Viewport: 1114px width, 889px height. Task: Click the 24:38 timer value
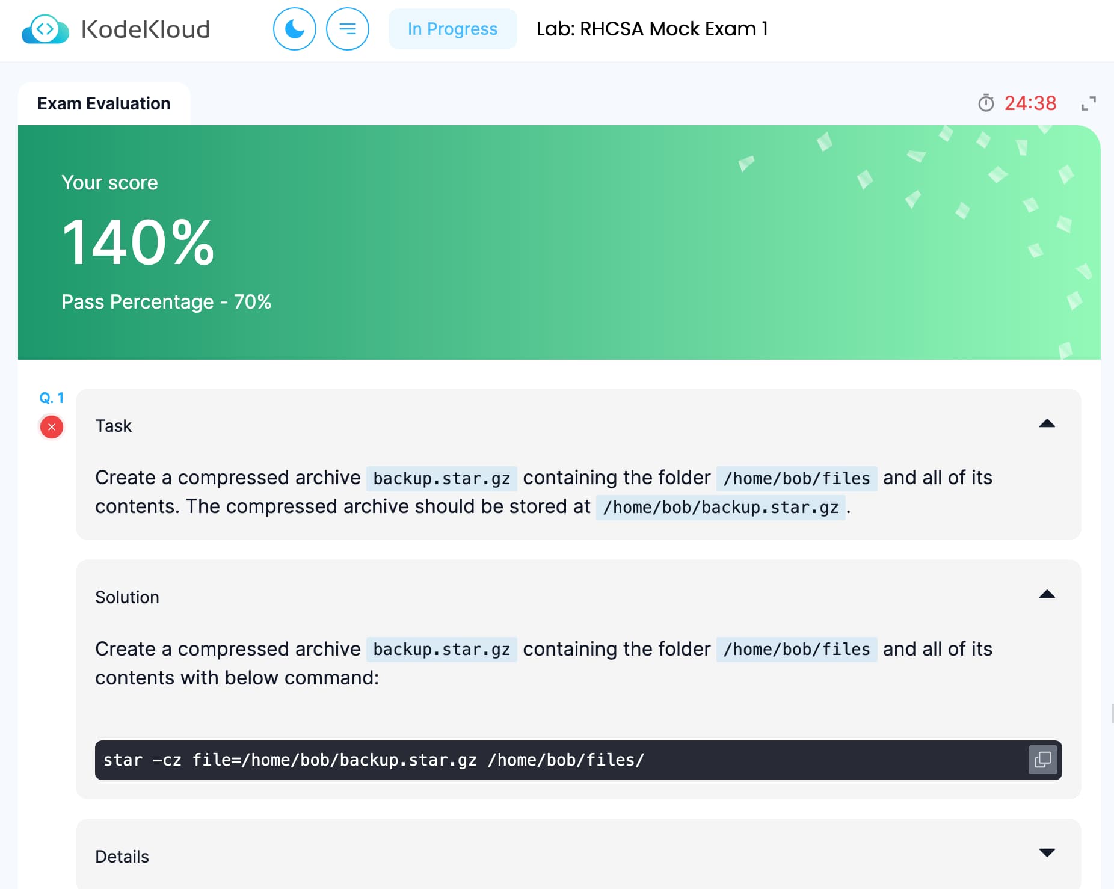click(x=1030, y=103)
